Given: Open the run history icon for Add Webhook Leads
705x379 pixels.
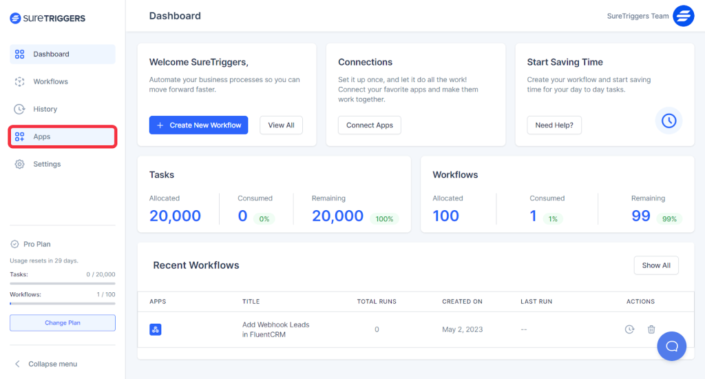Looking at the screenshot, I should 629,329.
